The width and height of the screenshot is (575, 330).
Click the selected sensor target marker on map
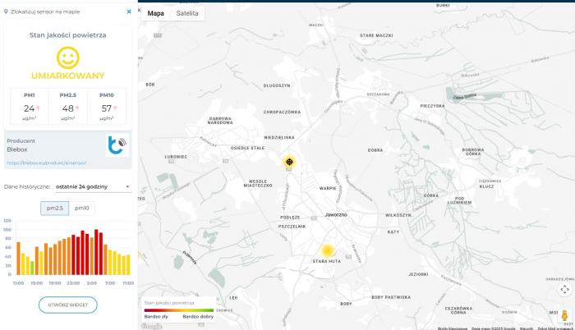pyautogui.click(x=288, y=162)
